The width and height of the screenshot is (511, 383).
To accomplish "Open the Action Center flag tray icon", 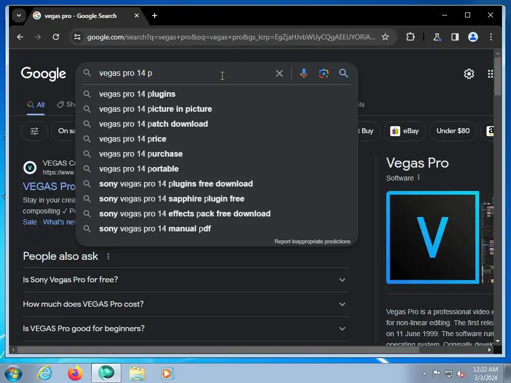I will (436, 373).
